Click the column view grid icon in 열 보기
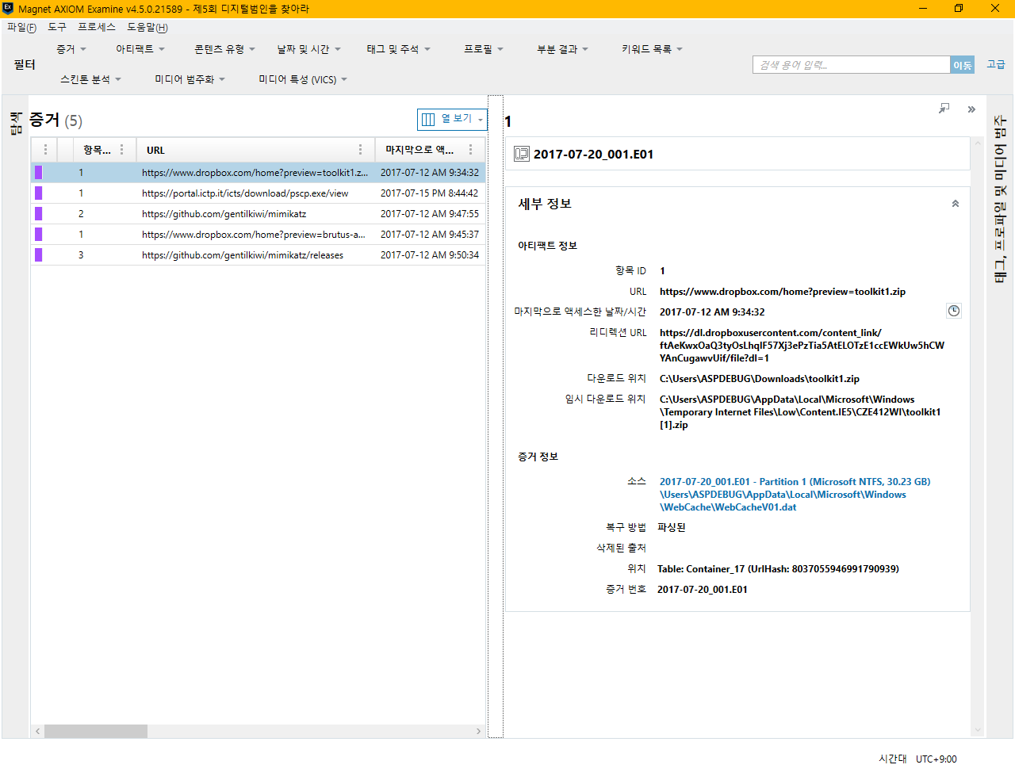 [x=428, y=119]
